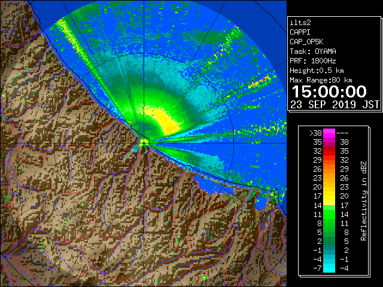Click the radar site at the map center
Image resolution: width=383 pixels, height=287 pixels.
click(144, 142)
